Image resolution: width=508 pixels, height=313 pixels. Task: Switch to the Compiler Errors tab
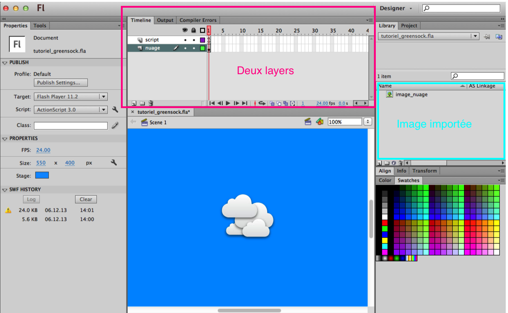(198, 20)
